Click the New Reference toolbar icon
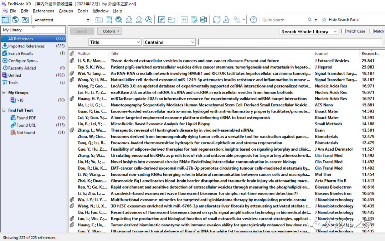 tap(109, 20)
